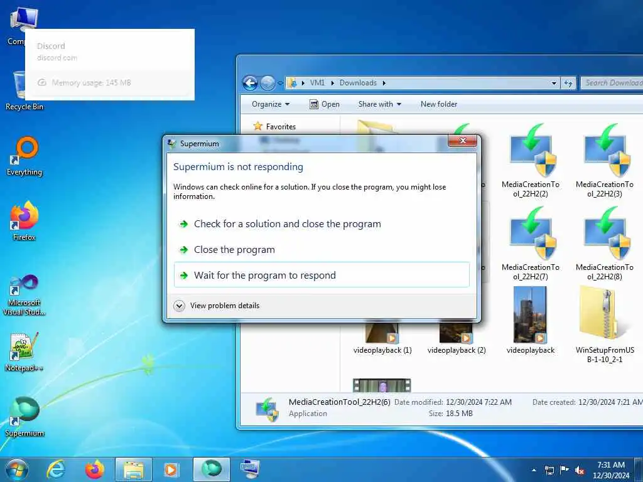643x482 pixels.
Task: Choose Close the program option
Action: coord(321,250)
